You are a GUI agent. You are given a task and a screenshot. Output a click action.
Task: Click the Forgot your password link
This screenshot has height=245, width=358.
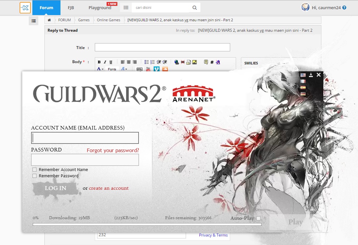point(113,150)
